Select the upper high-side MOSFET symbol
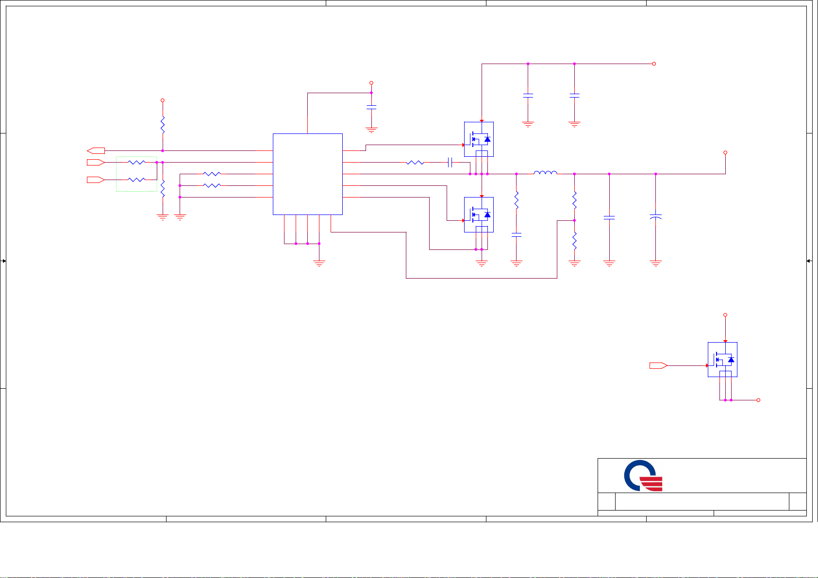 [x=479, y=139]
